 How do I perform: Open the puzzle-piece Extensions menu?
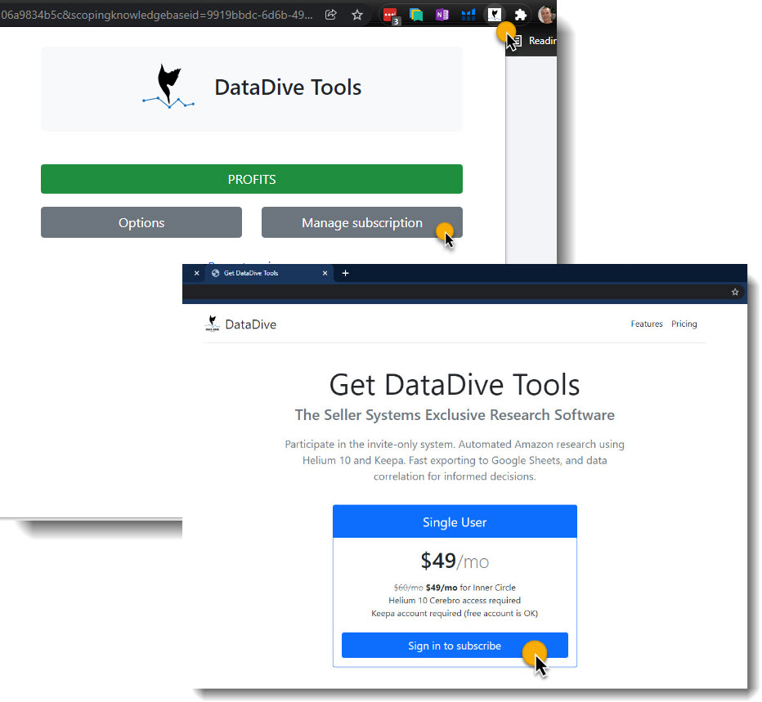point(521,15)
